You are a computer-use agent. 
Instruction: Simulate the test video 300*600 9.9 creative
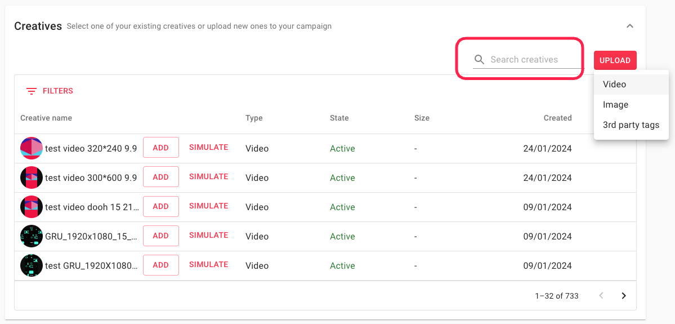tap(208, 177)
